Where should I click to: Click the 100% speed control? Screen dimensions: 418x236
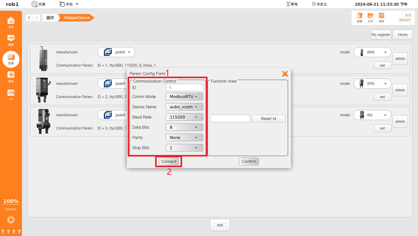(x=11, y=201)
